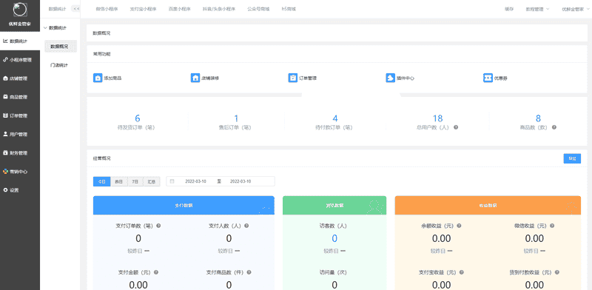Switch to the 微信小程序 tab

click(x=107, y=9)
